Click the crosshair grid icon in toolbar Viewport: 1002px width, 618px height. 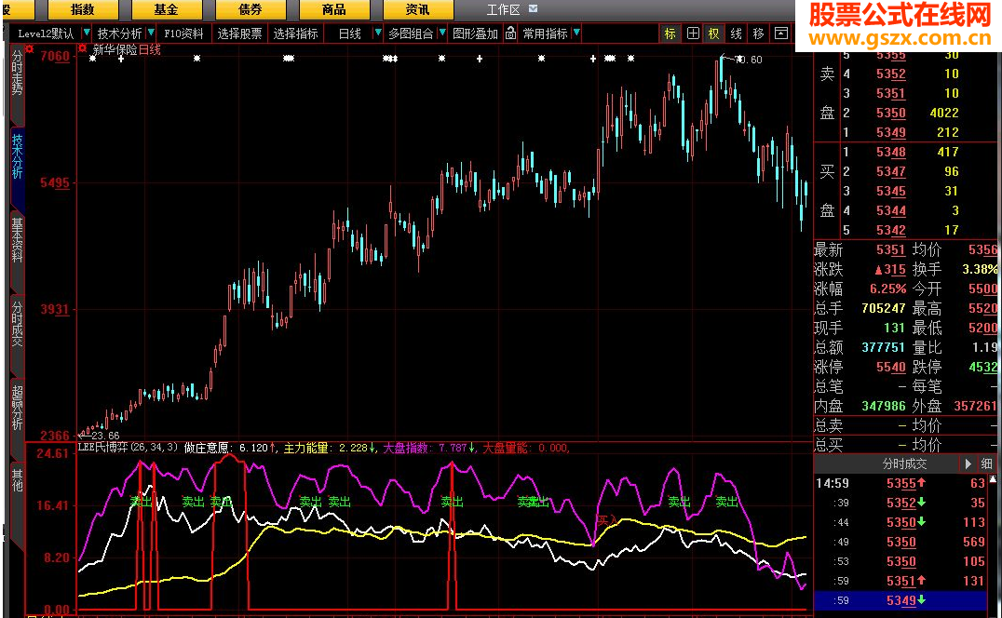coord(693,34)
